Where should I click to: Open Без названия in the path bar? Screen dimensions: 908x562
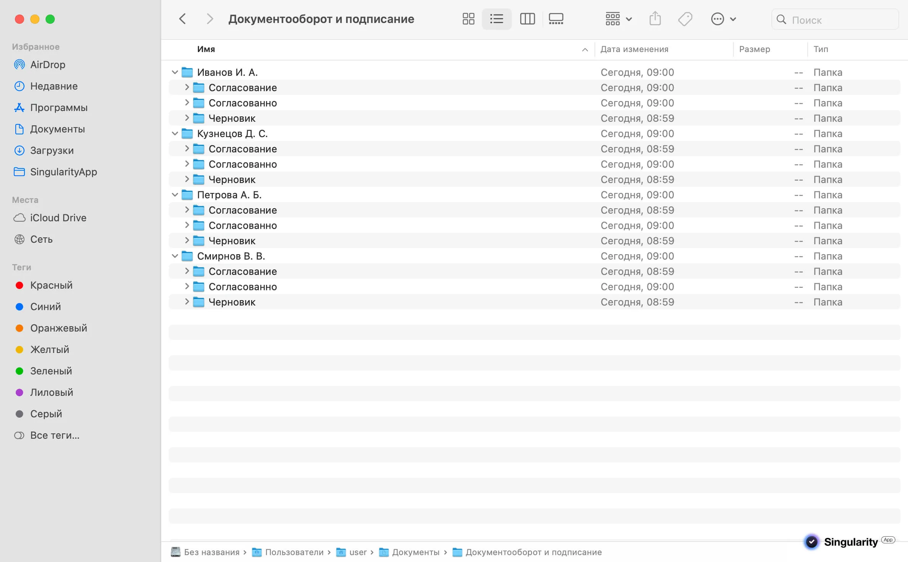click(205, 552)
